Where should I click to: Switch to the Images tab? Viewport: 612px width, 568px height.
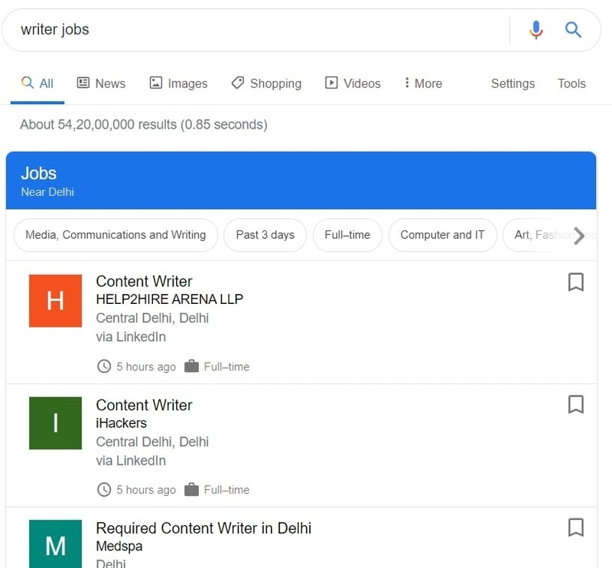click(x=177, y=83)
